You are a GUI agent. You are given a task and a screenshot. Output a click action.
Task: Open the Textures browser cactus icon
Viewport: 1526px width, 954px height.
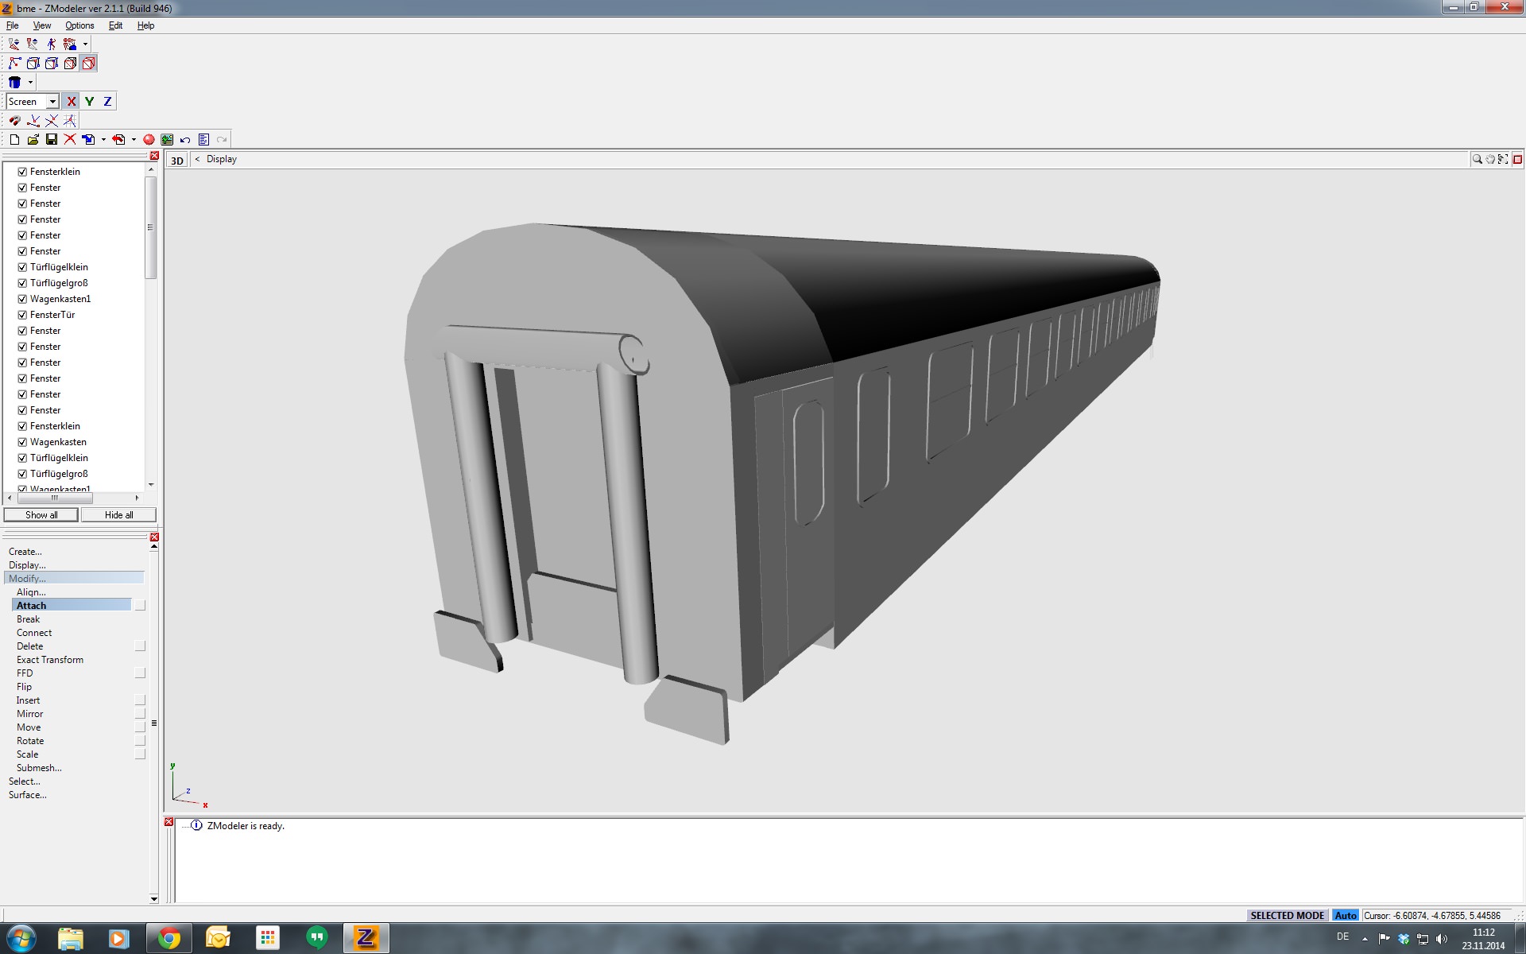pos(167,139)
